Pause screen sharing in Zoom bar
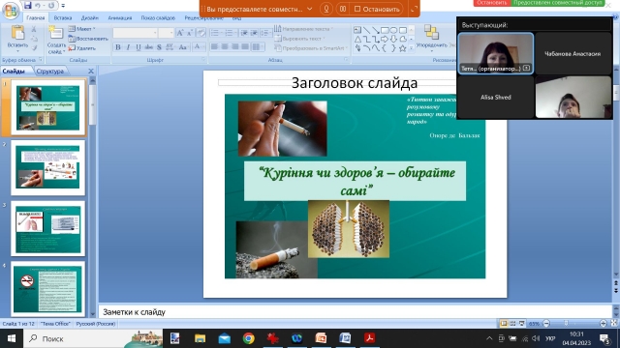Viewport: 620px width, 348px height. [343, 9]
